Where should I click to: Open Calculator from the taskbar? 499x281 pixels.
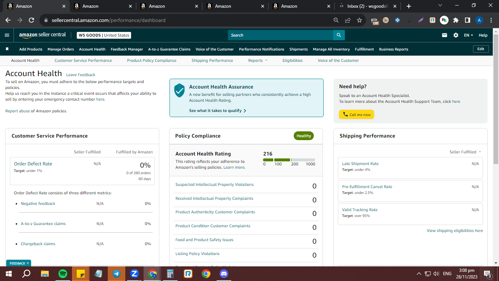(x=170, y=273)
